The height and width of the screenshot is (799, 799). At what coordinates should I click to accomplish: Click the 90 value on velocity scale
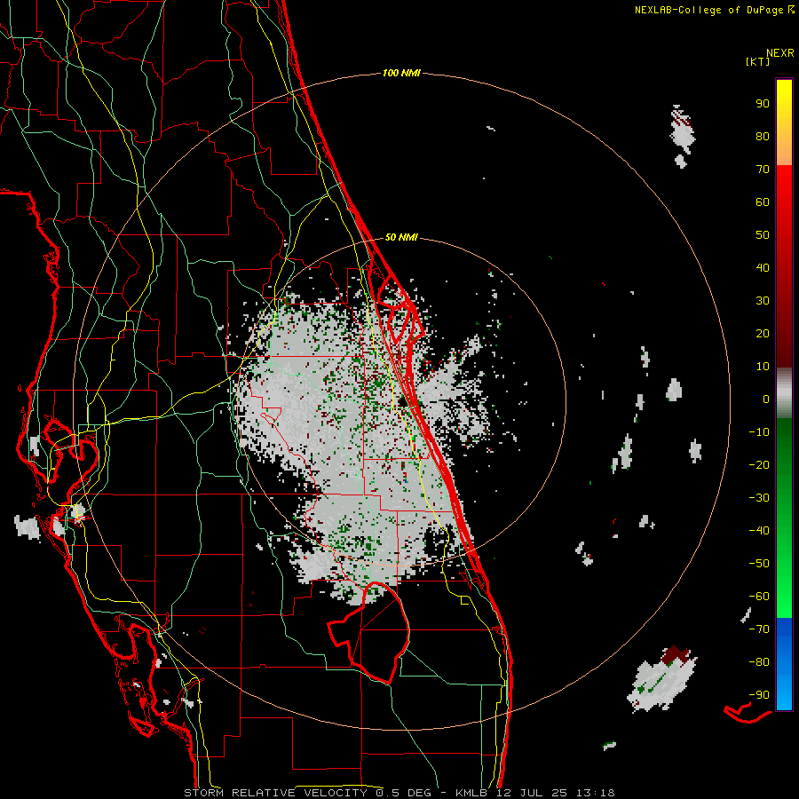(763, 104)
